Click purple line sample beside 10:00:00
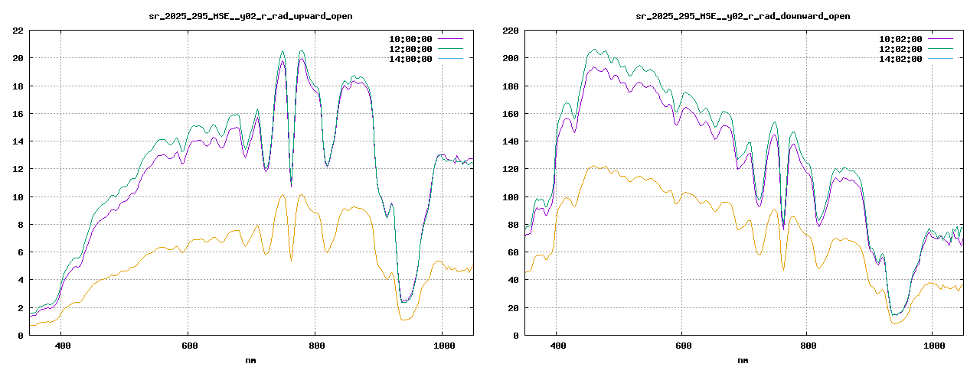The width and height of the screenshot is (980, 367). pyautogui.click(x=451, y=39)
